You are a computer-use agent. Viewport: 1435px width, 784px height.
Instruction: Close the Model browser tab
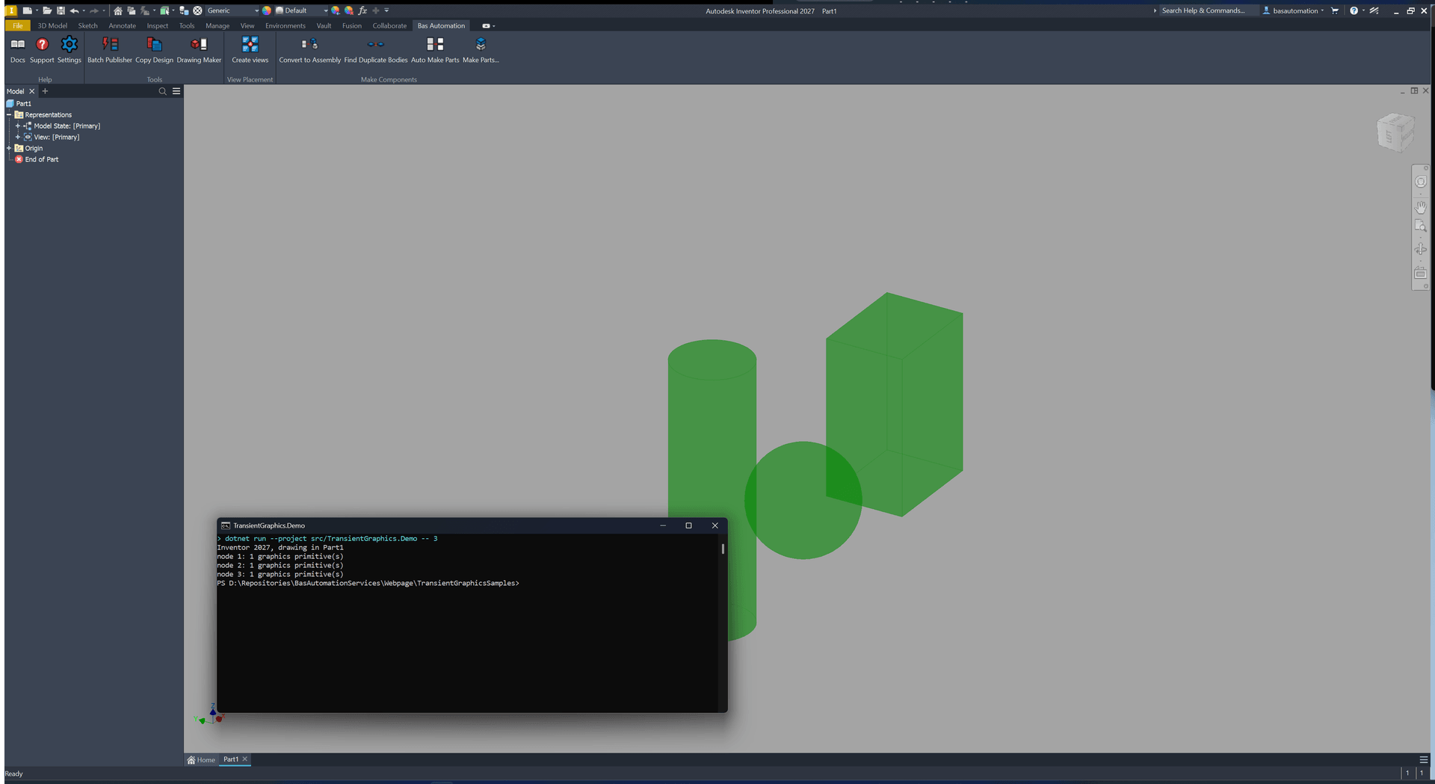point(31,91)
